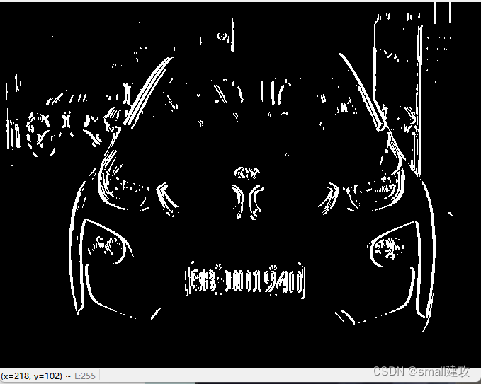Click the license plate edge region in the image
The image size is (481, 384).
click(x=245, y=280)
